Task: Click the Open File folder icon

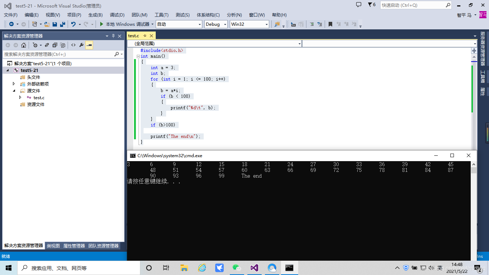Action: [47, 24]
